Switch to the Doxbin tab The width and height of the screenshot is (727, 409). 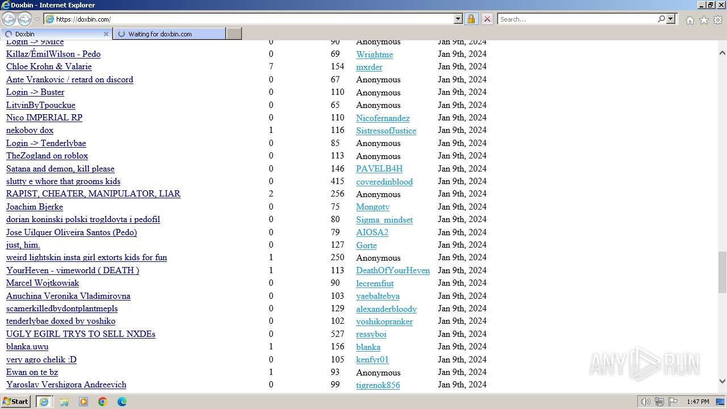56,34
